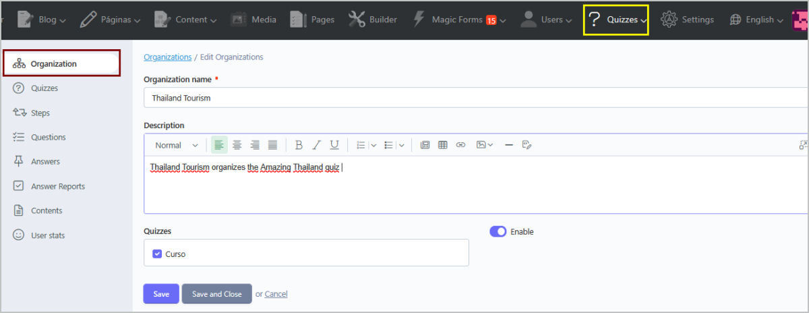The height and width of the screenshot is (313, 809).
Task: Toggle italic formatting
Action: pos(316,145)
